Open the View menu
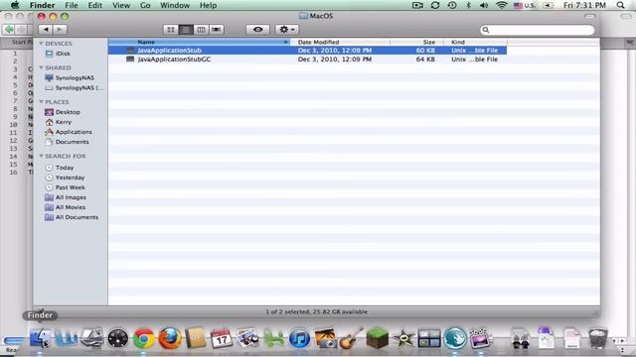Viewport: 636px width, 357px height. coord(121,5)
